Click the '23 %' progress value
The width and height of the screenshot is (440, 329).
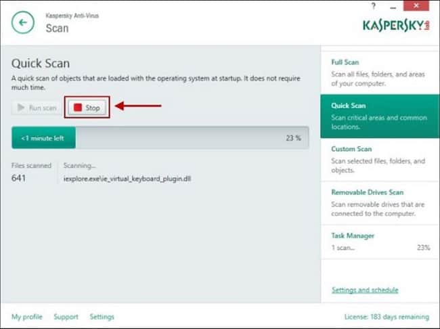(294, 138)
